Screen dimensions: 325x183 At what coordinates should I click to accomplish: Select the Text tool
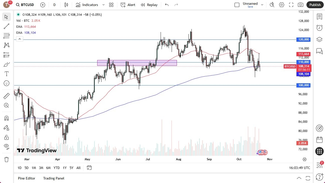[7, 73]
